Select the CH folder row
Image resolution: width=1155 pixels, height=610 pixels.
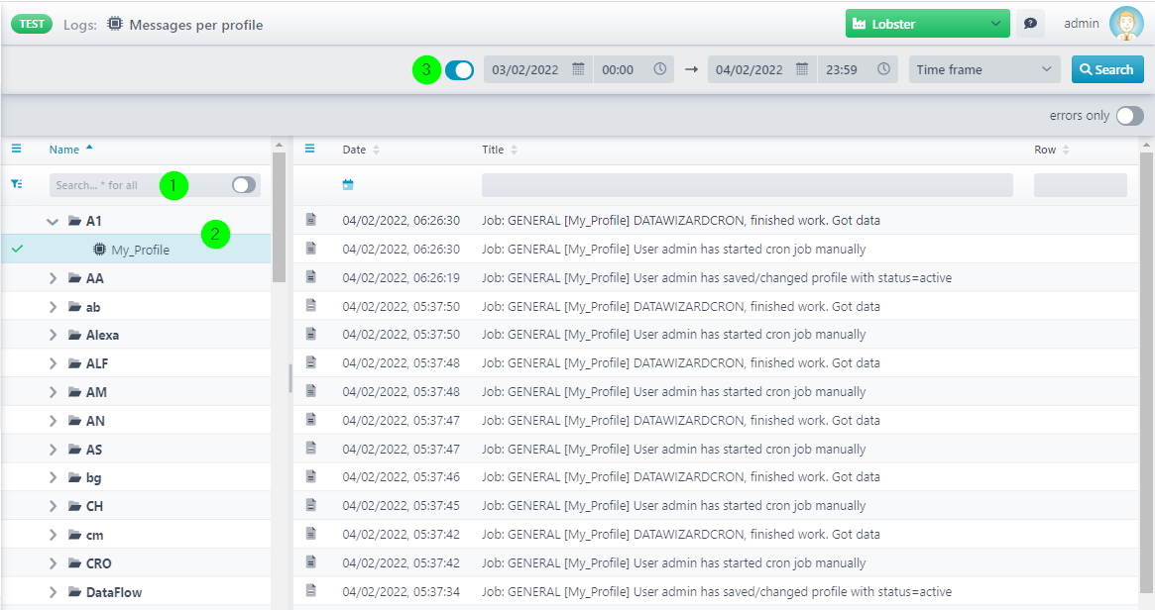coord(136,506)
